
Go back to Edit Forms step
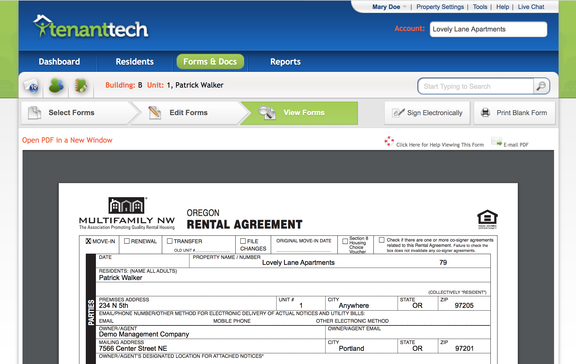pos(188,113)
